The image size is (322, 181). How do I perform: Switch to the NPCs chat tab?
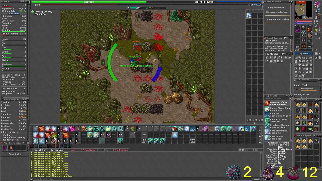pyautogui.click(x=105, y=150)
